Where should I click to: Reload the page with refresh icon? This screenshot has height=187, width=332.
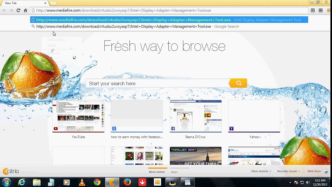coord(18,10)
